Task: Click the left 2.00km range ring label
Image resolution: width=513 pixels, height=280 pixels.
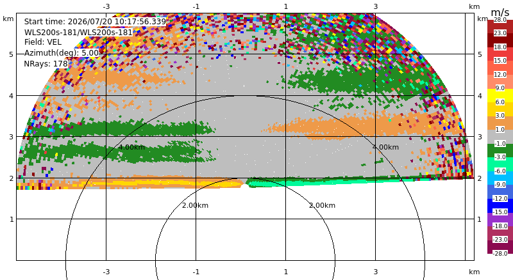Action: (195, 205)
